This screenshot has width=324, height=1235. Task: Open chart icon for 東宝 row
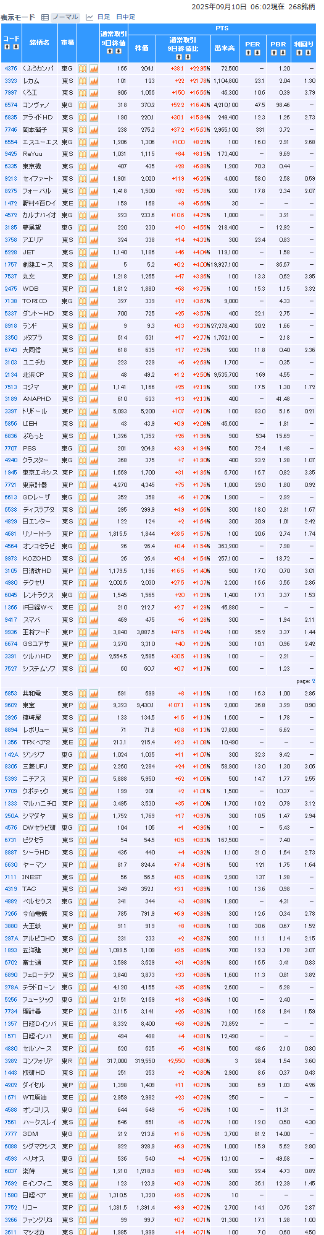click(x=94, y=705)
